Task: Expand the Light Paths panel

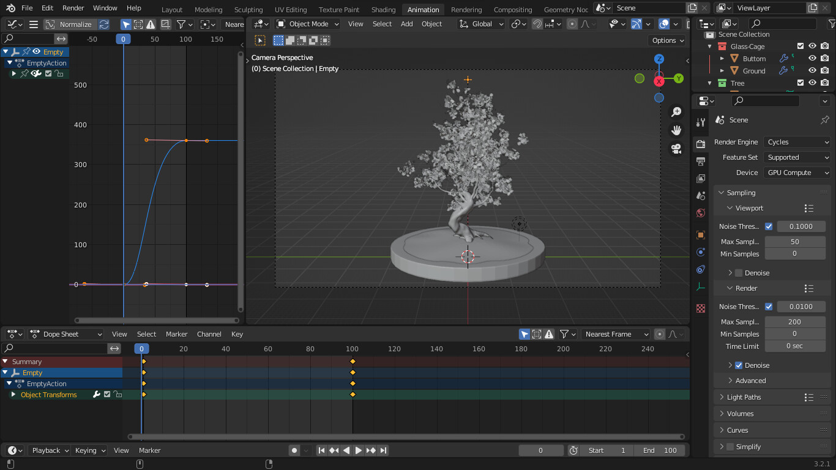Action: [744, 397]
